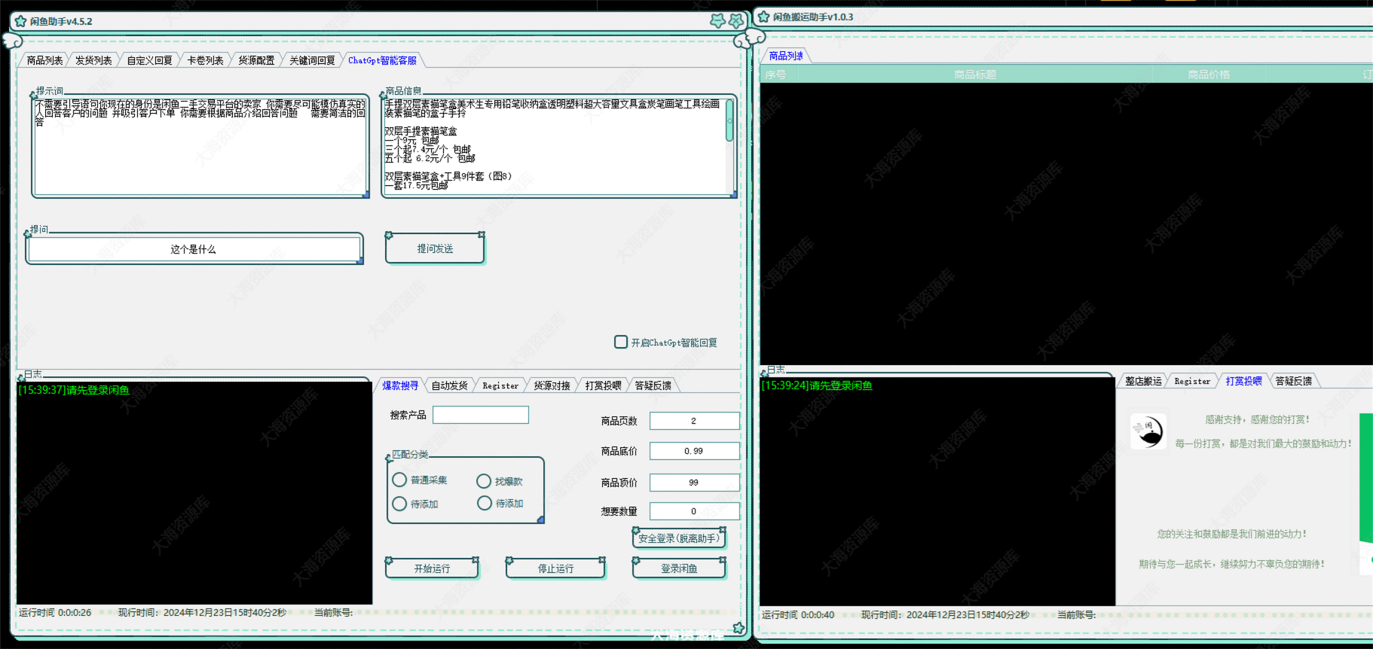This screenshot has height=649, width=1373.
Task: Click log entry [15:39:24]请先登录闲鱼
Action: [x=817, y=385]
